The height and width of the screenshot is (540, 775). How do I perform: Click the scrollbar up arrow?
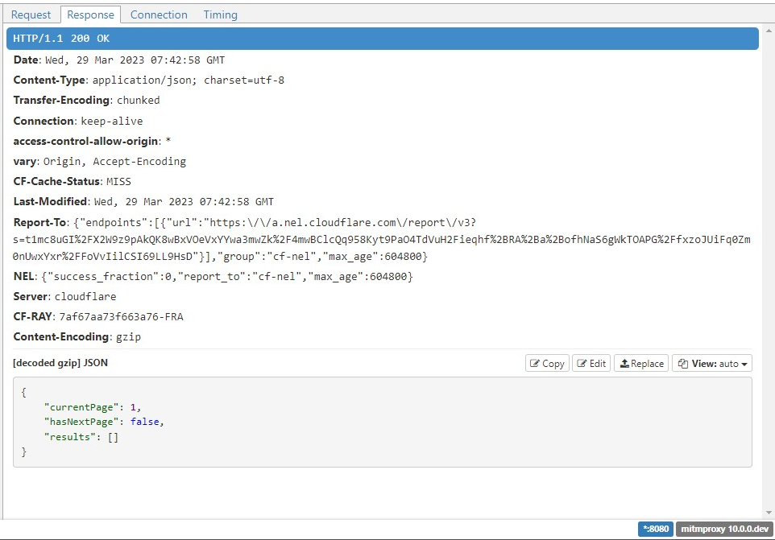click(x=769, y=31)
